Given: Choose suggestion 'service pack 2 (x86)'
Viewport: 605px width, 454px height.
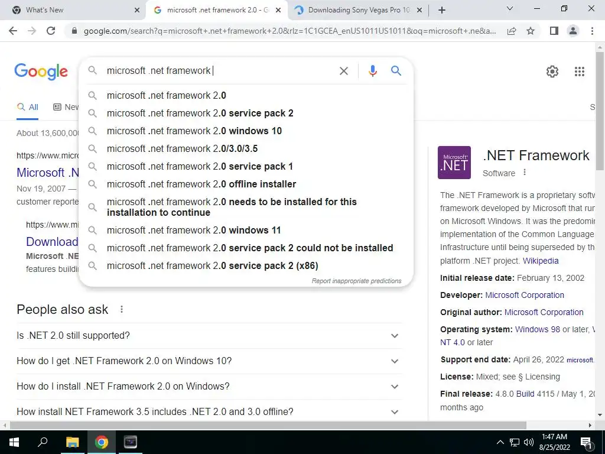Looking at the screenshot, I should (x=246, y=265).
